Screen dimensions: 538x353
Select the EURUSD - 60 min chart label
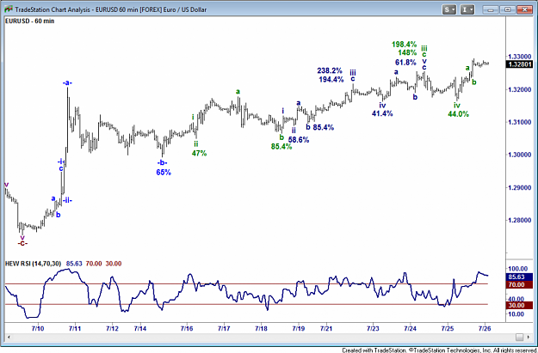[x=30, y=21]
